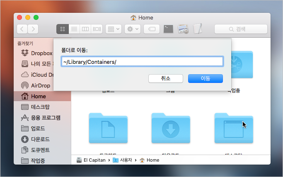Click the 검색 search field
The width and height of the screenshot is (283, 177).
pos(241,29)
